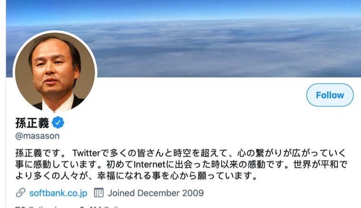Click the calendar icon before Joined date
This screenshot has height=208, width=361.
click(99, 193)
